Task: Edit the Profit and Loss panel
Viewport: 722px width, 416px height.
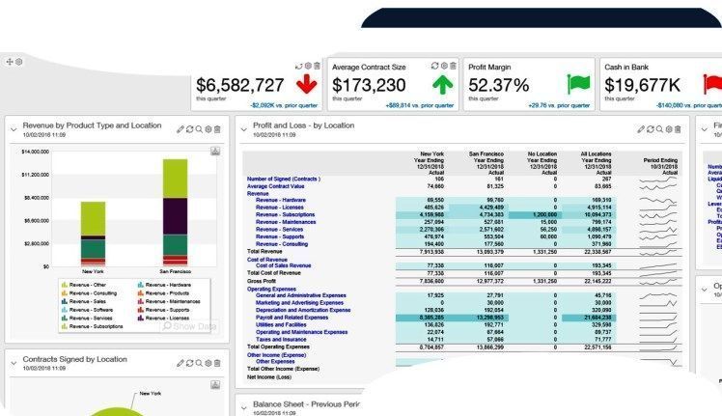Action: pyautogui.click(x=641, y=129)
